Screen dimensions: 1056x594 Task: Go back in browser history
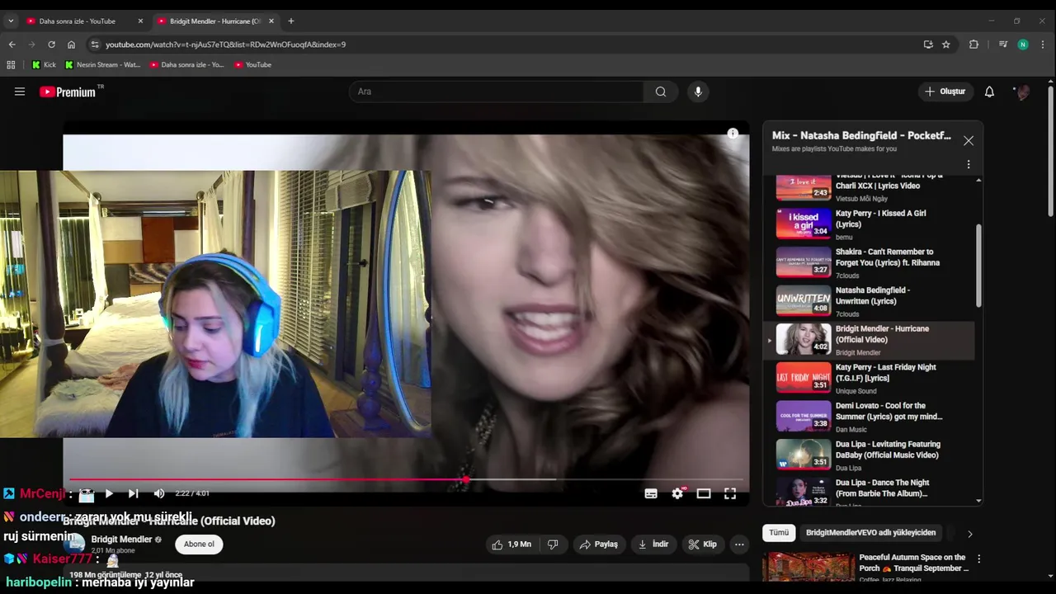12,45
